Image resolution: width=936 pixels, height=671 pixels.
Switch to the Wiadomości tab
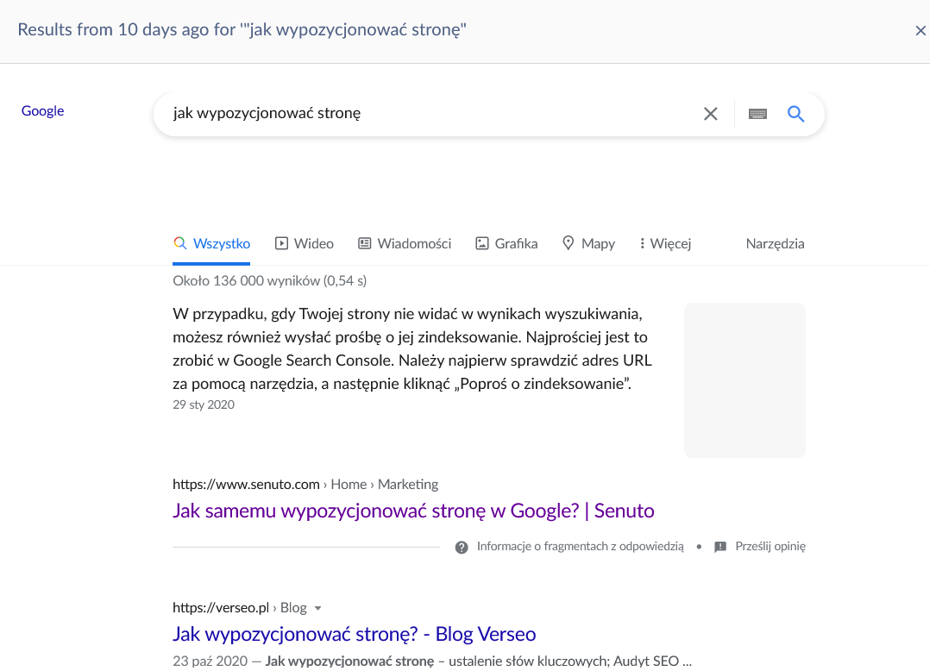(x=404, y=243)
